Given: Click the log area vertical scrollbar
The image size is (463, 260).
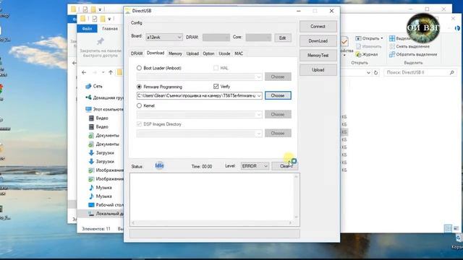Looking at the screenshot, I should click(x=296, y=197).
